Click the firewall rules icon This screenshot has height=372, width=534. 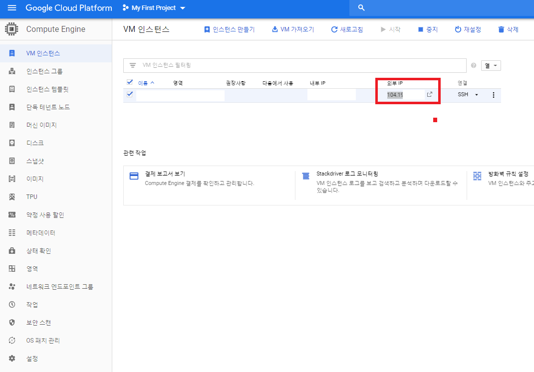pos(477,176)
